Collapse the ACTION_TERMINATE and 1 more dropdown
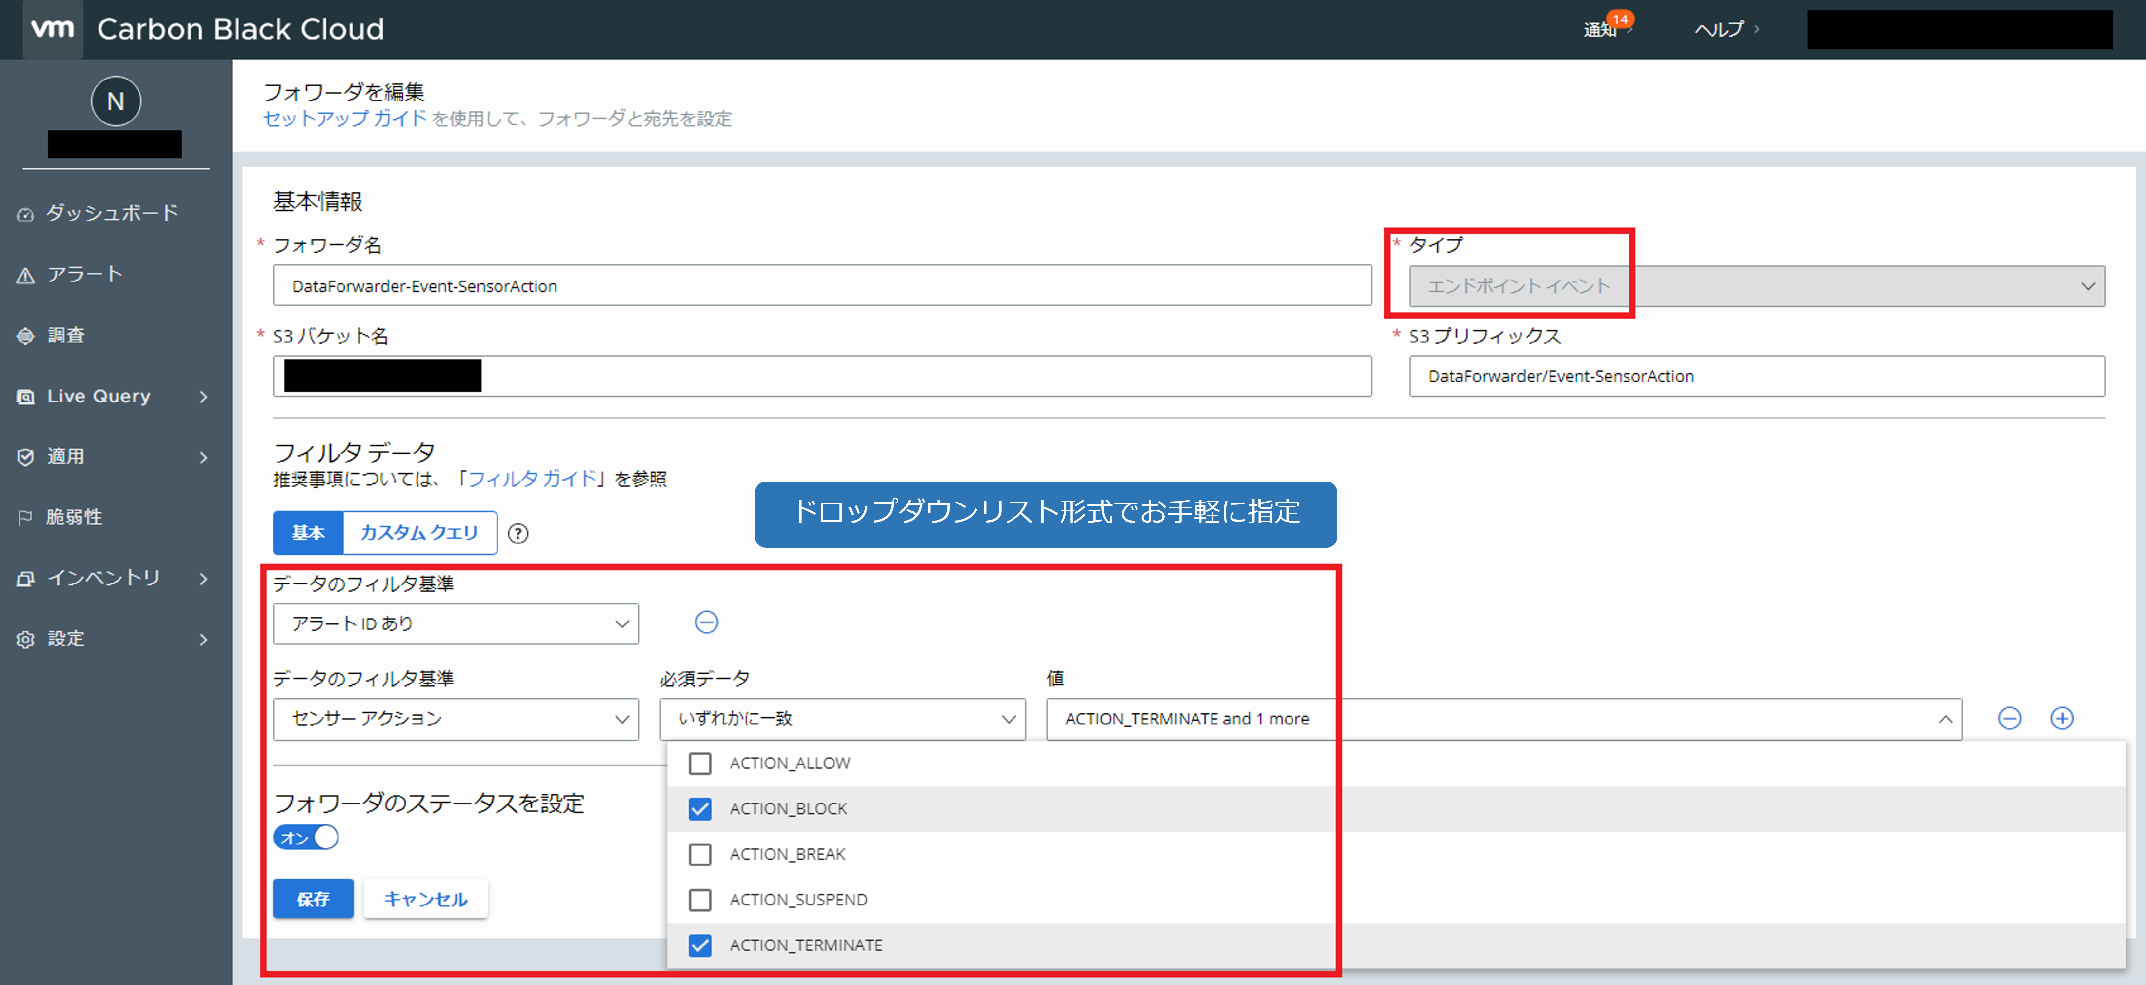The width and height of the screenshot is (2146, 985). (x=1504, y=718)
